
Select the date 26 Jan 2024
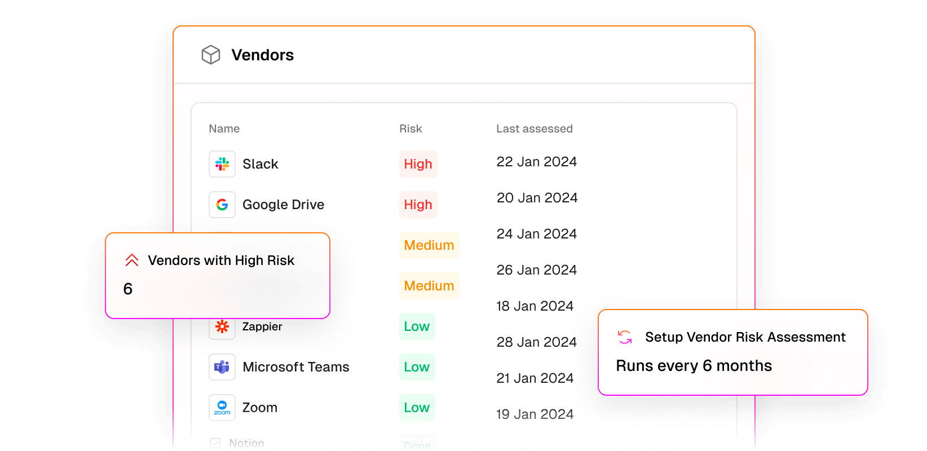(x=537, y=270)
